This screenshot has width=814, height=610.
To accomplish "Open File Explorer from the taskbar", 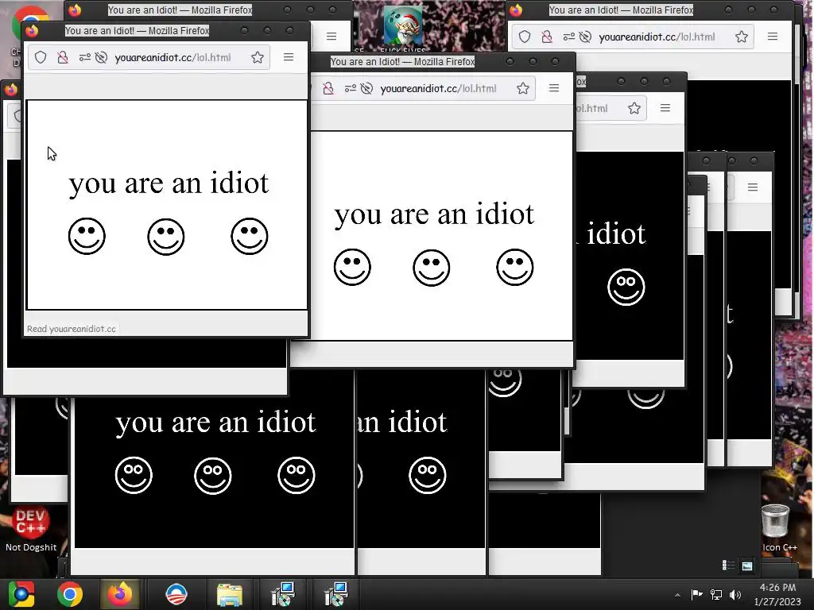I will (230, 595).
